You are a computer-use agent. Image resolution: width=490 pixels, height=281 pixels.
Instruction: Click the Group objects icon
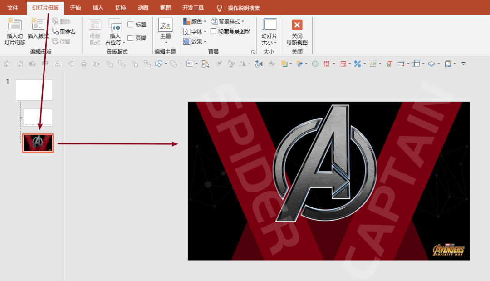[147, 64]
